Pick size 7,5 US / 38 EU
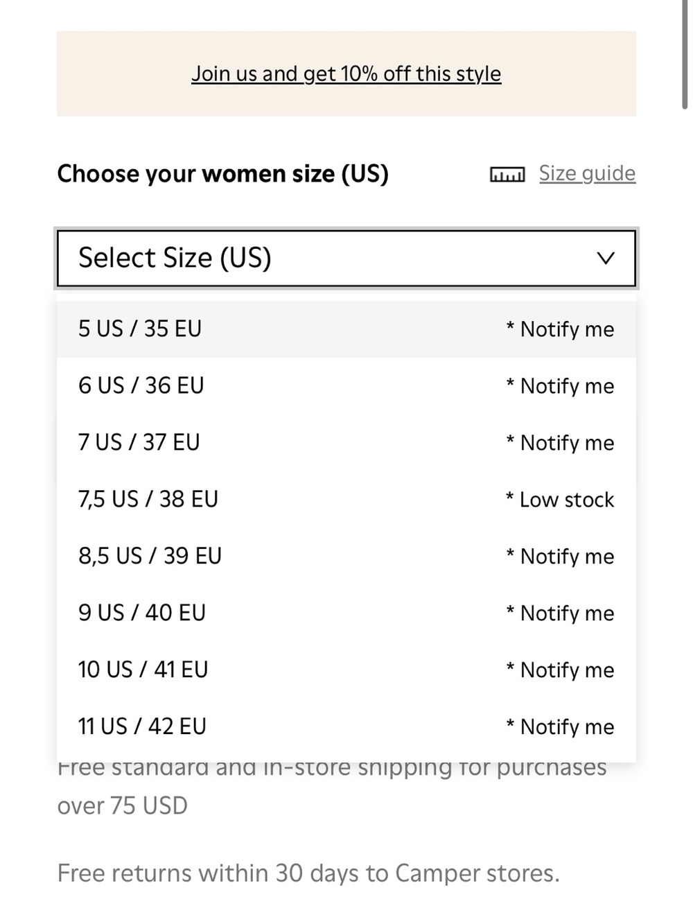The height and width of the screenshot is (924, 693). tap(346, 500)
